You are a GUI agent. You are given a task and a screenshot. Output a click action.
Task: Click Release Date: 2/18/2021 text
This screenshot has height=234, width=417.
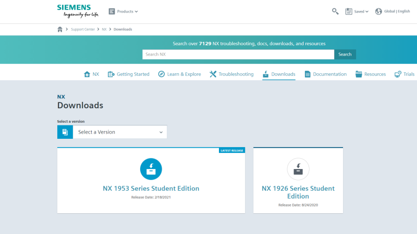pos(151,197)
